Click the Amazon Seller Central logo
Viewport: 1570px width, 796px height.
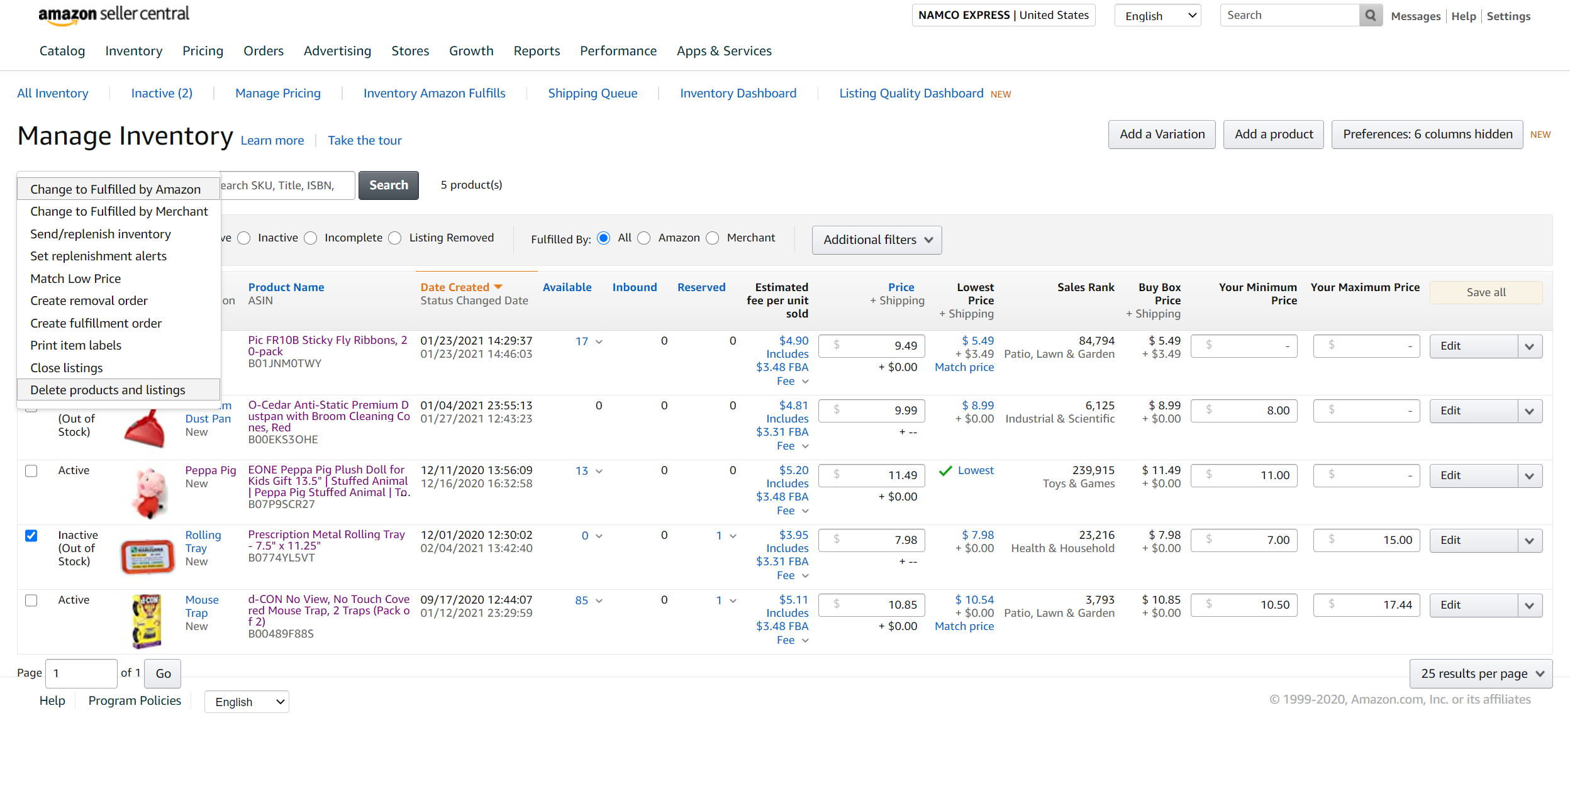tap(114, 15)
